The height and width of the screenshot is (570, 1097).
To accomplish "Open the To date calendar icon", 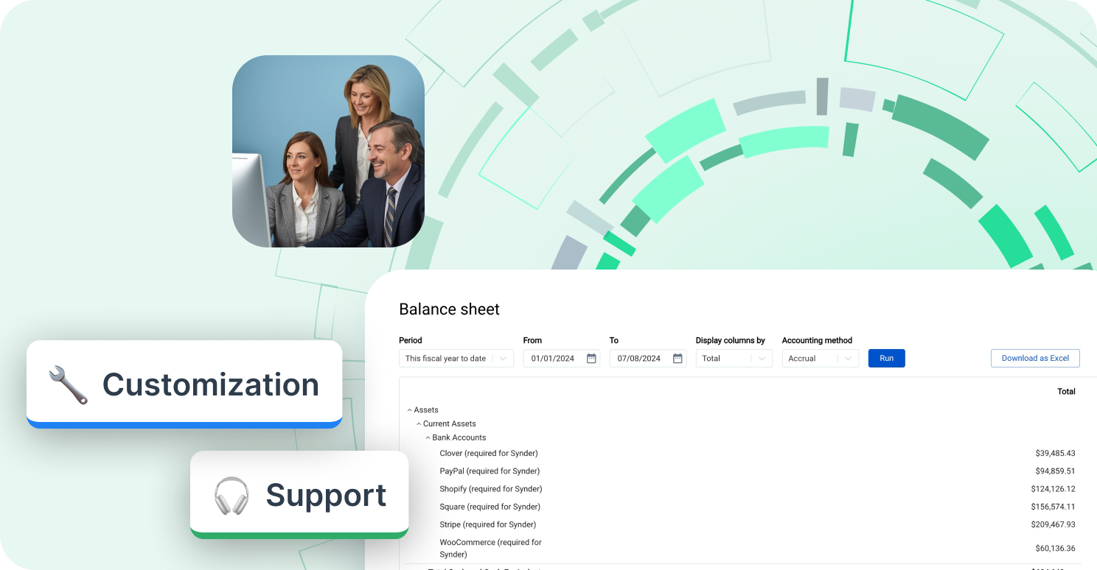I will (x=678, y=359).
